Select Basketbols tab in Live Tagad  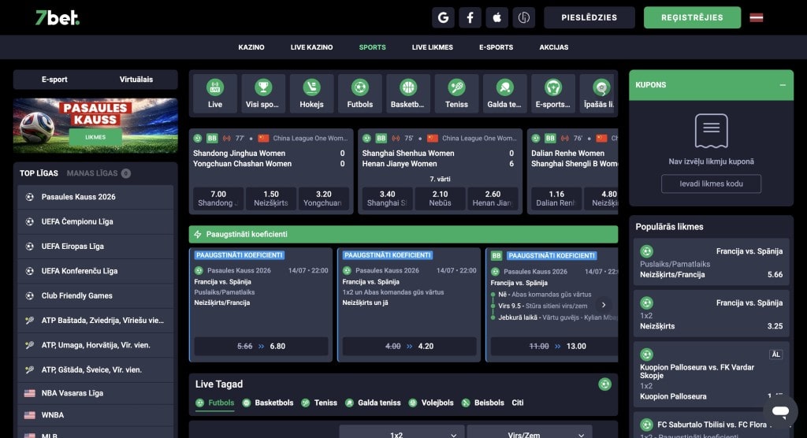click(x=268, y=403)
